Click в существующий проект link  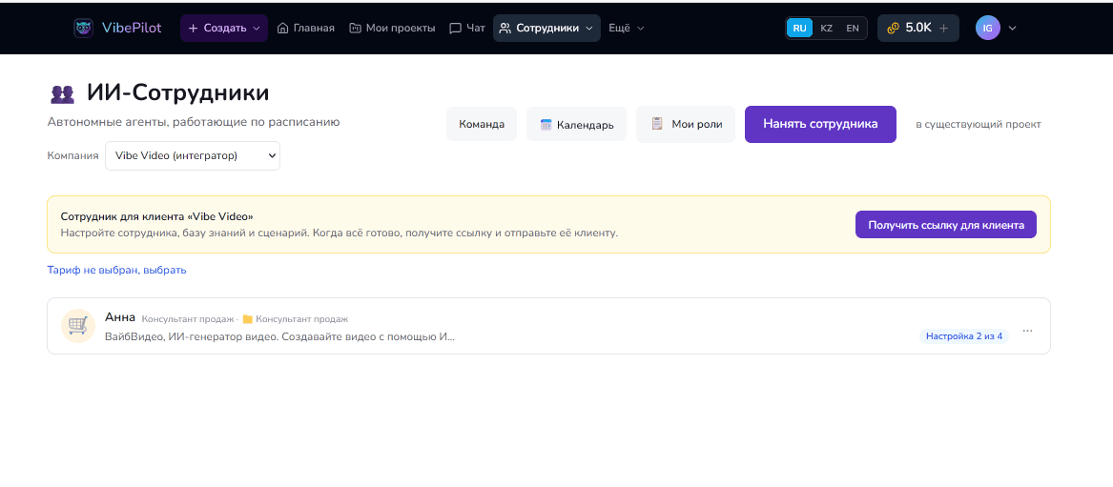[979, 125]
